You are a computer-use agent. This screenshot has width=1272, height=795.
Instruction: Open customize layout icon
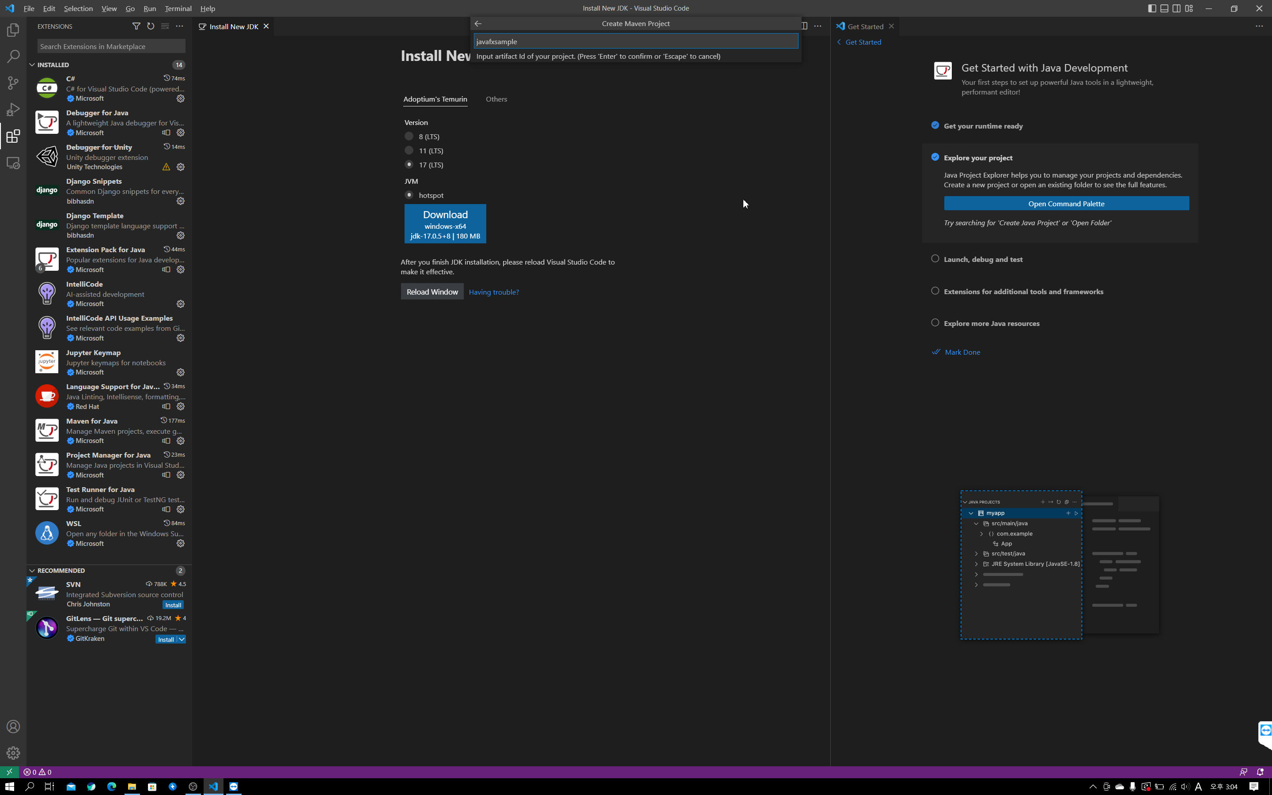tap(1189, 8)
